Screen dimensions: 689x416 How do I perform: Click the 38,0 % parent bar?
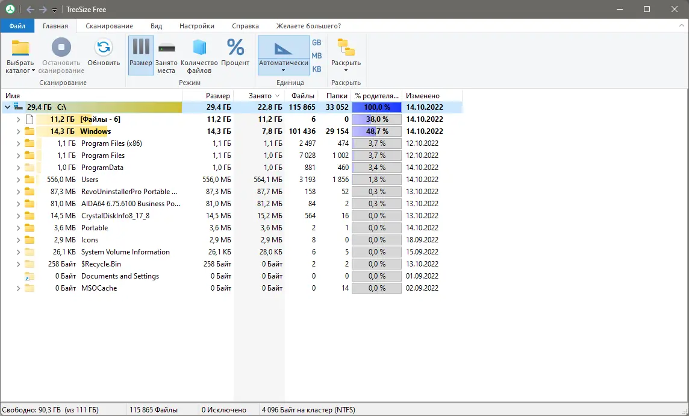coord(376,119)
